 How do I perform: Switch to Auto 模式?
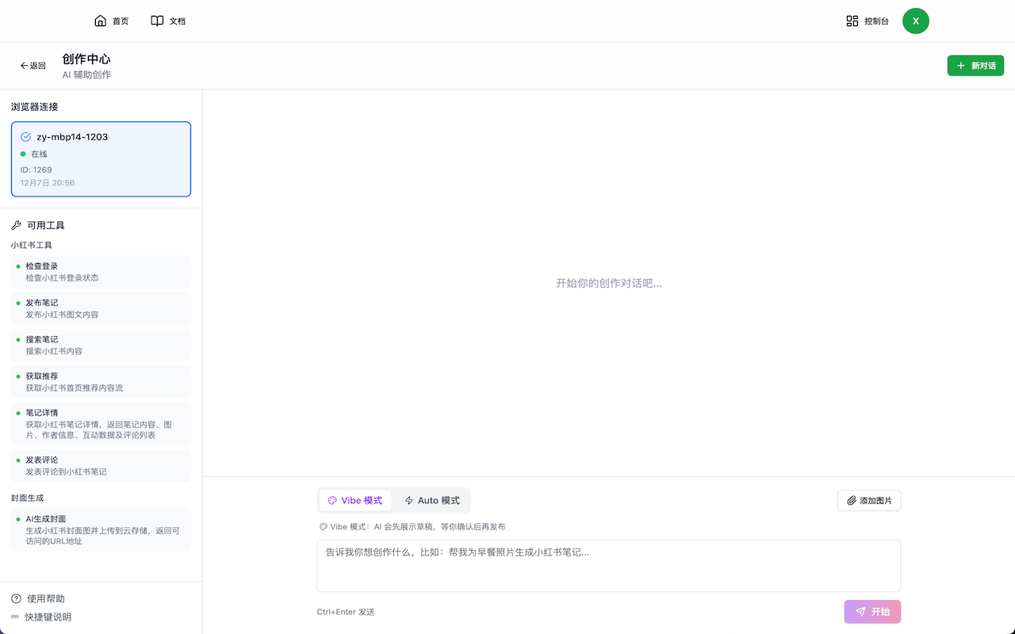coord(431,499)
